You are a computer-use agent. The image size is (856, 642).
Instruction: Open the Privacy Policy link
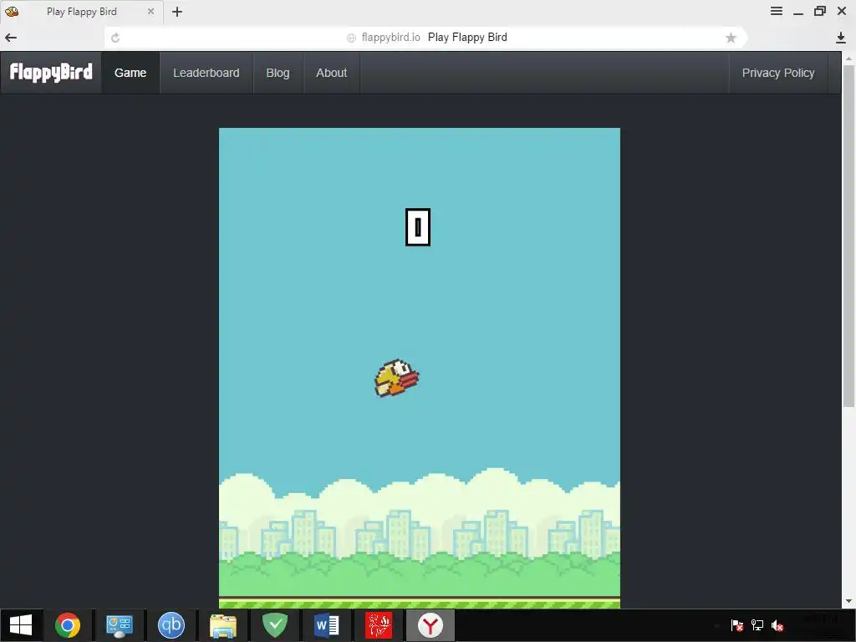(778, 73)
